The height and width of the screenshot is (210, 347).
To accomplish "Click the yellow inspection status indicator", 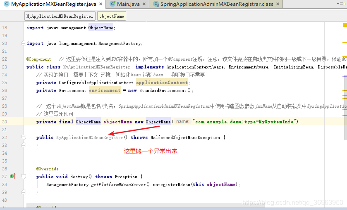I will pos(345,24).
